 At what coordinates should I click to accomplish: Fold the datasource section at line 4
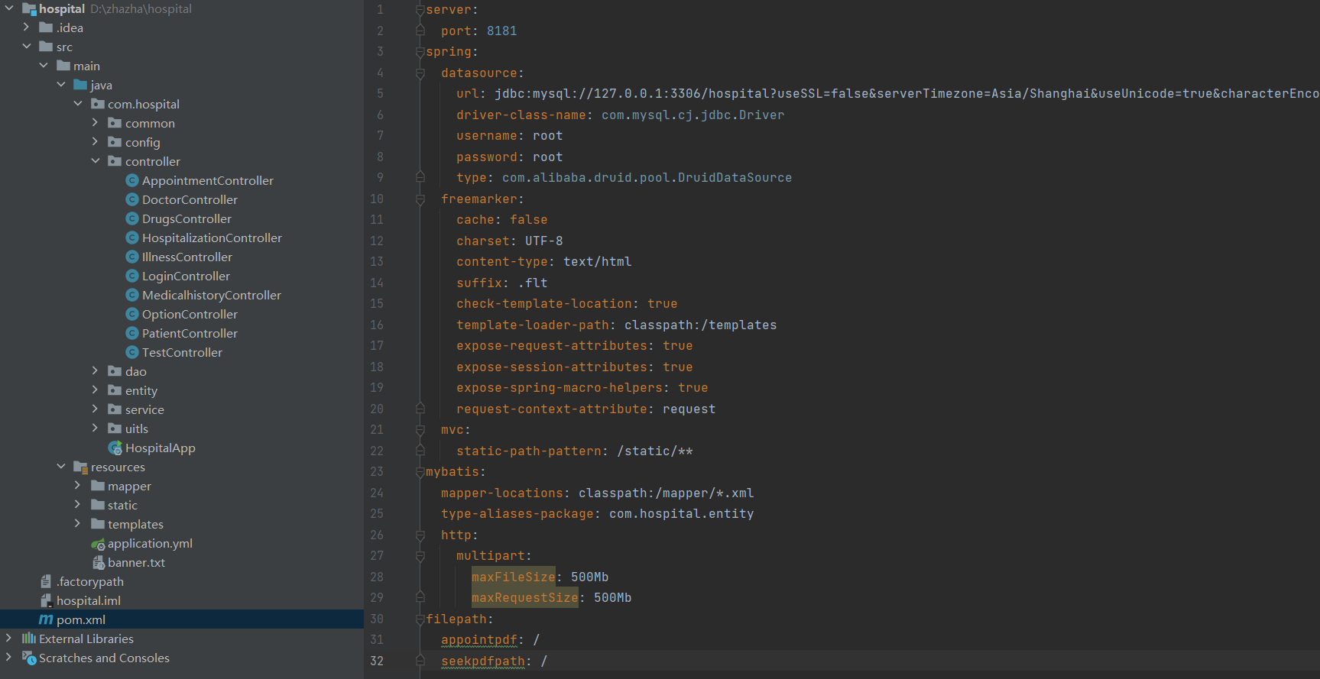420,73
